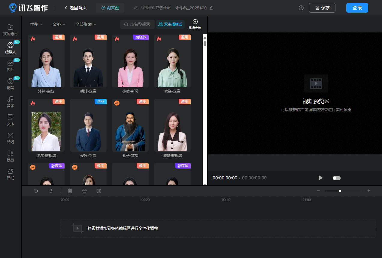
Task: Click the undo arrow in timeline toolbar
Action: (x=36, y=191)
